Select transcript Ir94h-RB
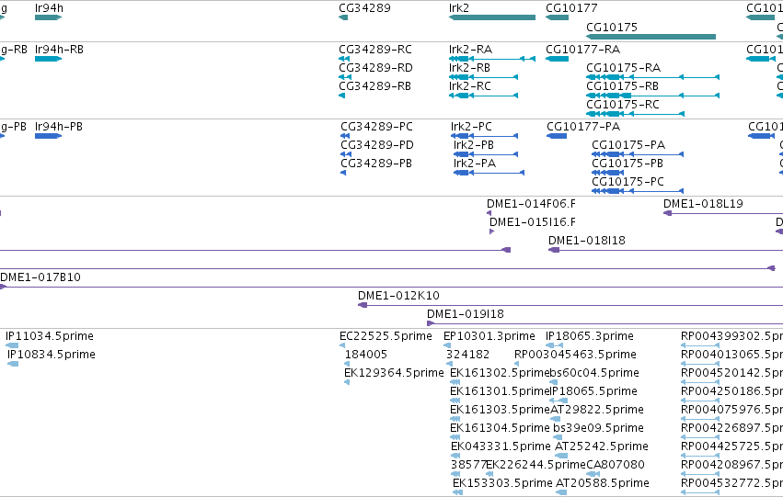This screenshot has width=783, height=497. click(x=59, y=50)
